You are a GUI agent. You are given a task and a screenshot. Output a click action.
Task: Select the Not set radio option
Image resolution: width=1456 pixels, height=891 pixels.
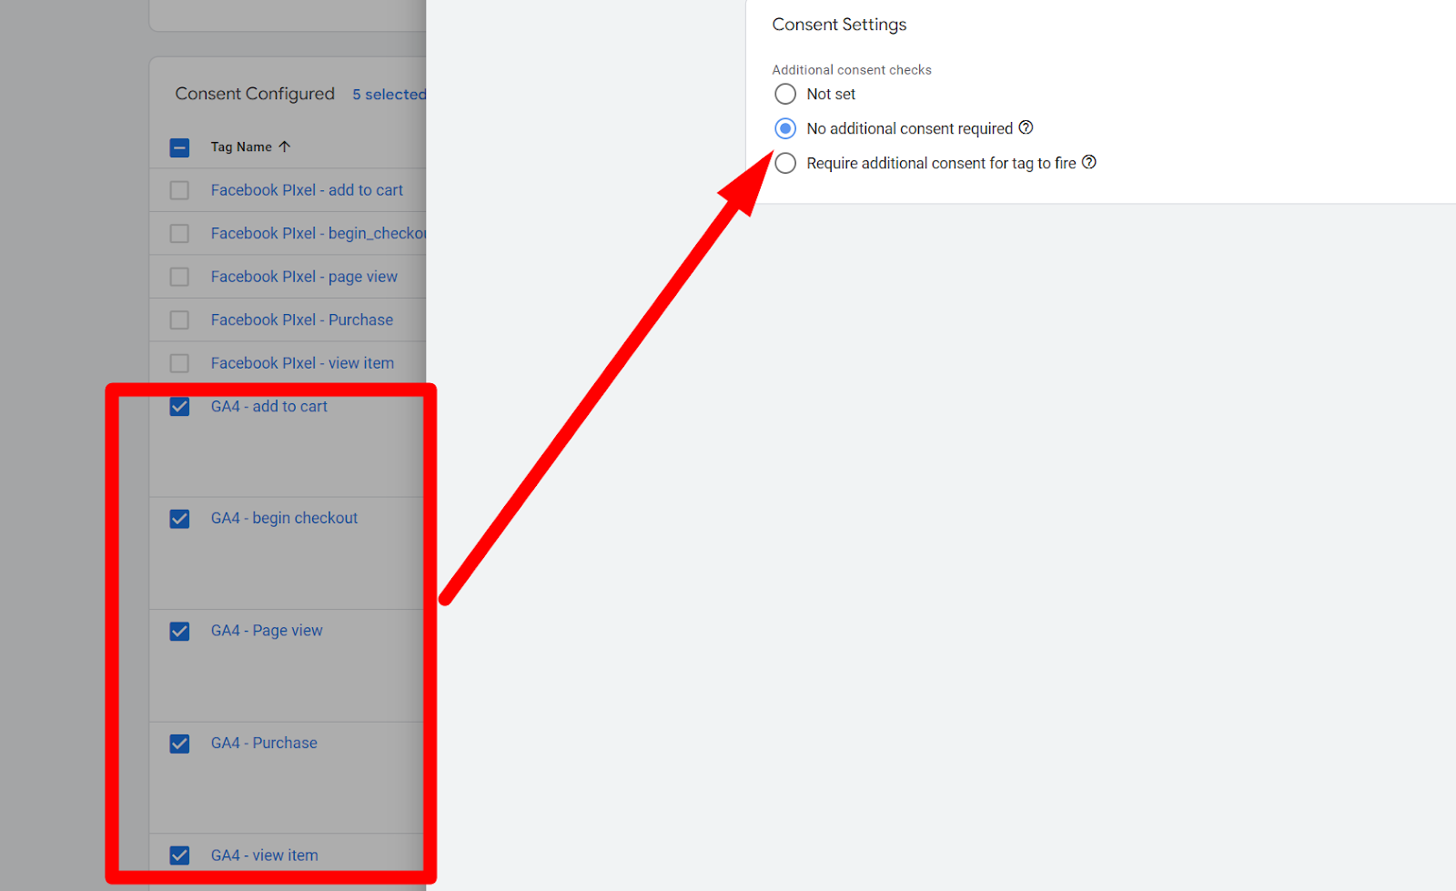[785, 94]
